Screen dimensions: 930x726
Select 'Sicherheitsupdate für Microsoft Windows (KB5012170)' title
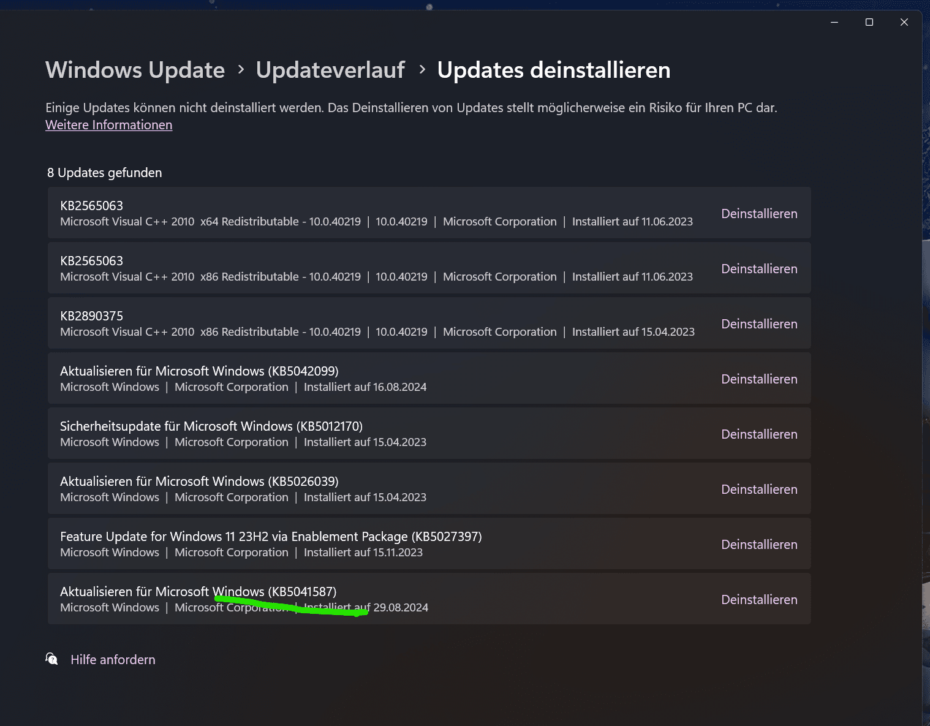point(211,426)
